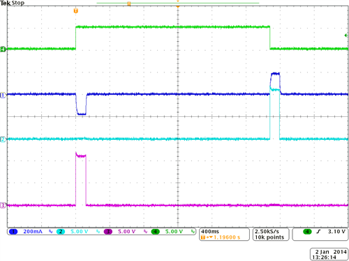This screenshot has height=261, width=349.
Task: Click the green high-level plateau of channel 4
Action: pos(172,27)
